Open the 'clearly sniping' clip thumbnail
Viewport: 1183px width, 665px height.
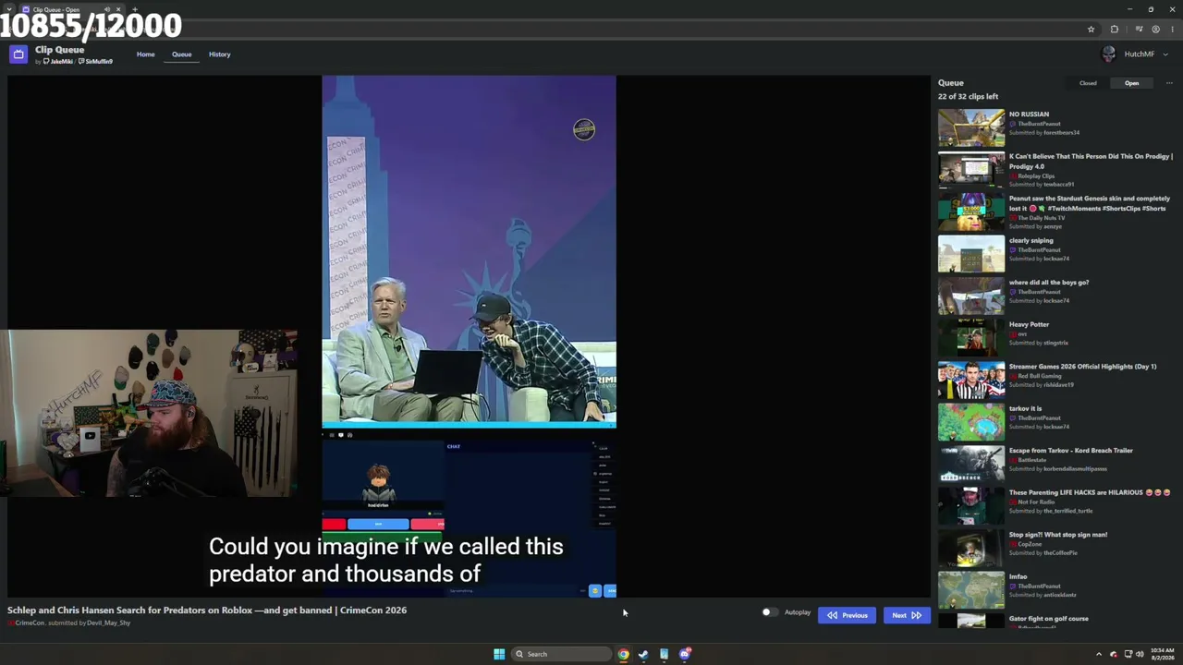[x=971, y=254]
